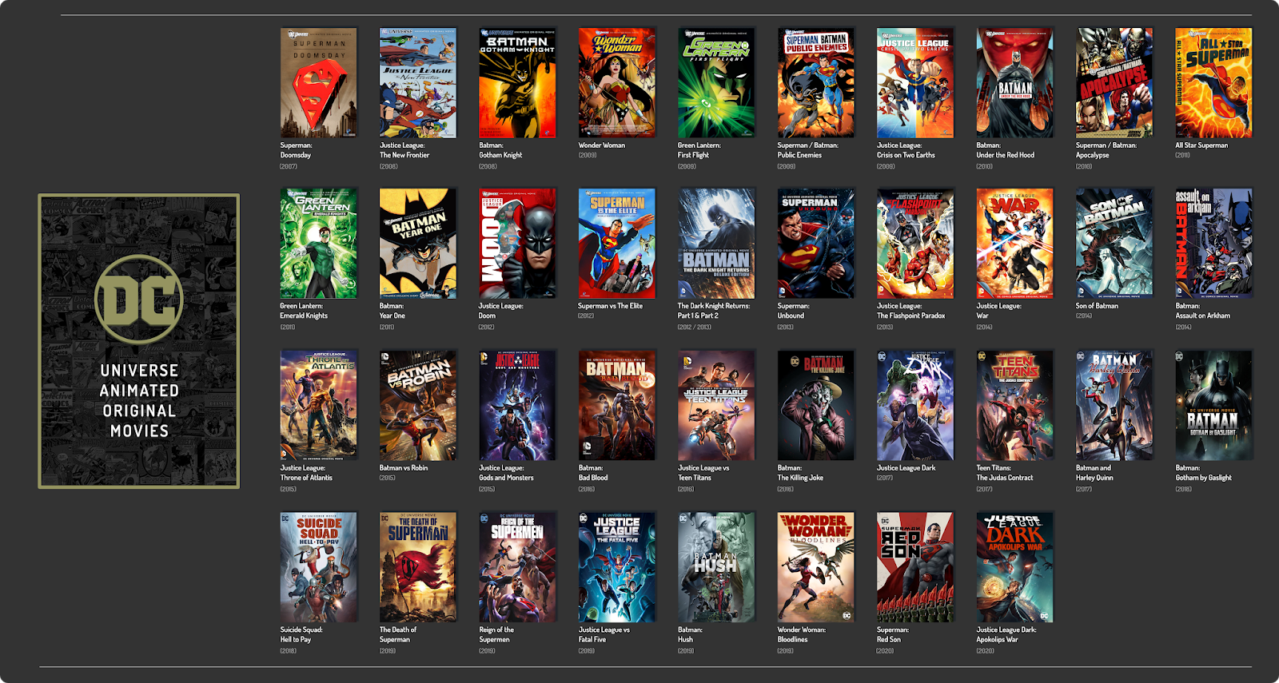Click the Teen Titans: The Judas Contract title
This screenshot has height=683, width=1279.
[x=1004, y=473]
